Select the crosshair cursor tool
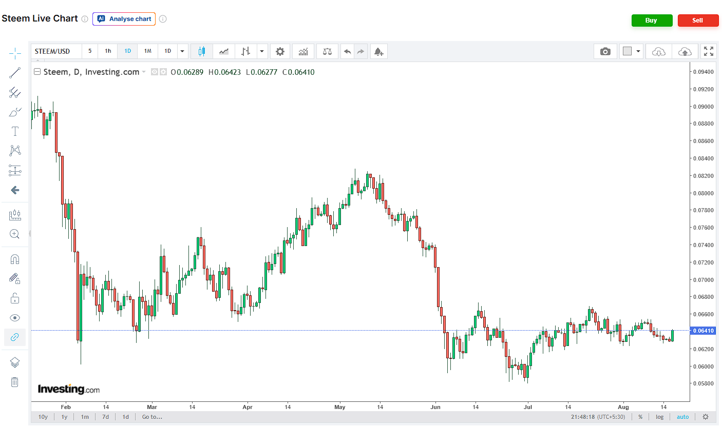Screen dimensions: 722x427 click(15, 53)
